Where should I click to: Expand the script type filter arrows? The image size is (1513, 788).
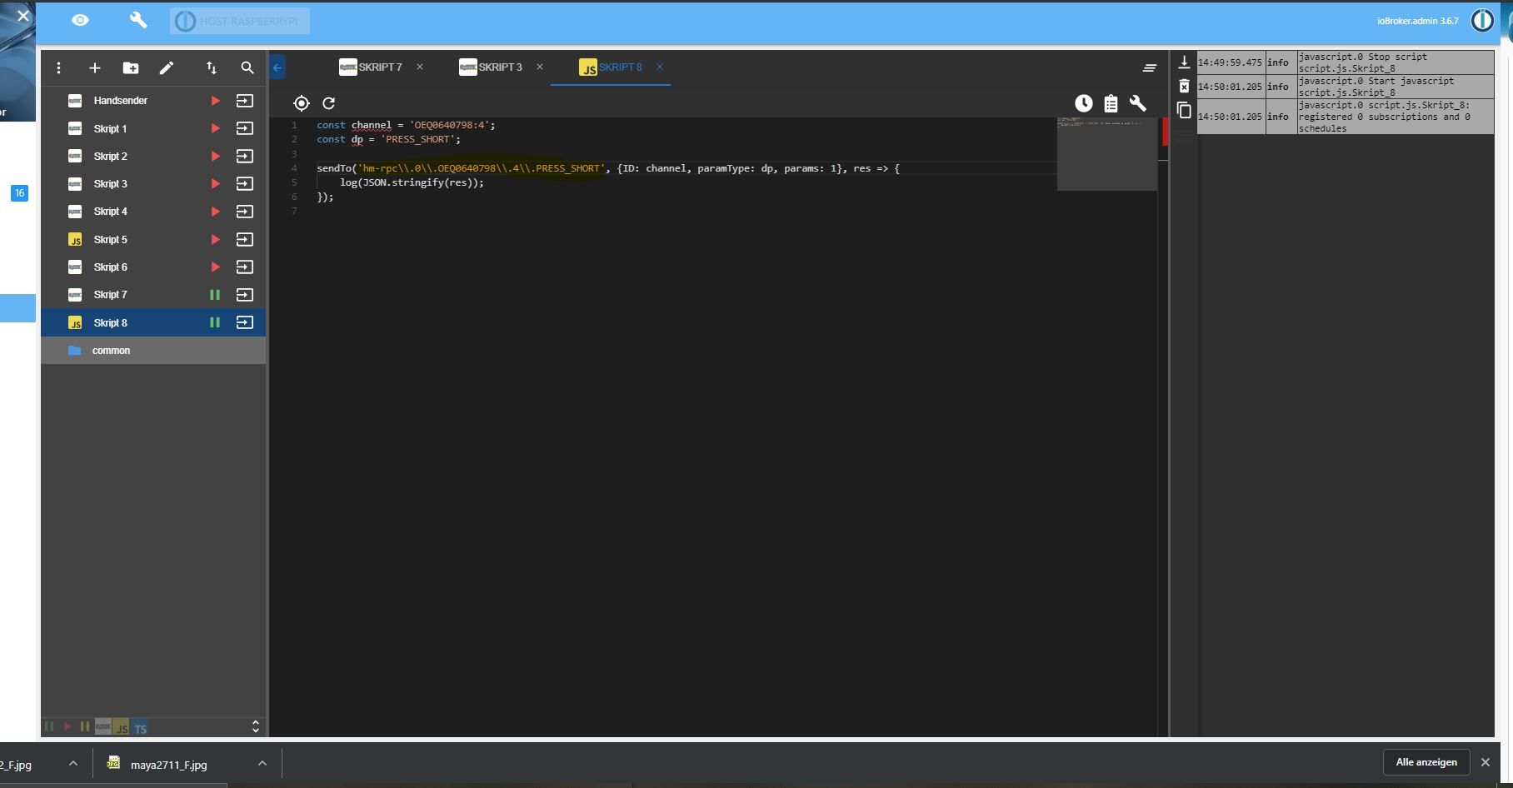click(256, 727)
